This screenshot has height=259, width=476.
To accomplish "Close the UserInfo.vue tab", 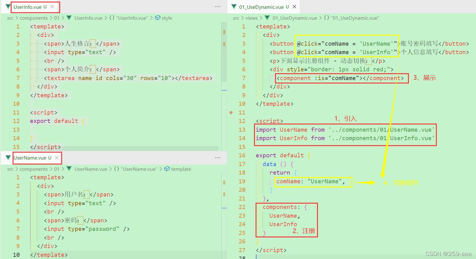I will point(52,7).
